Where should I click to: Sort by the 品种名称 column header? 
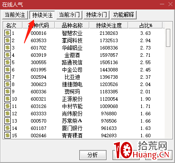tap(72, 25)
